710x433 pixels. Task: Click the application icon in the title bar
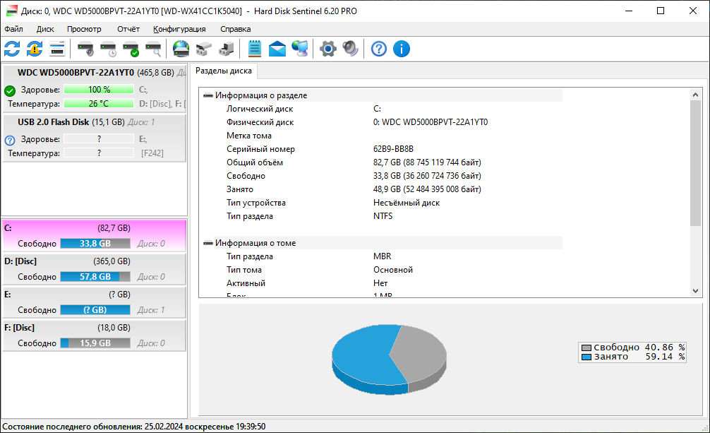(x=12, y=11)
